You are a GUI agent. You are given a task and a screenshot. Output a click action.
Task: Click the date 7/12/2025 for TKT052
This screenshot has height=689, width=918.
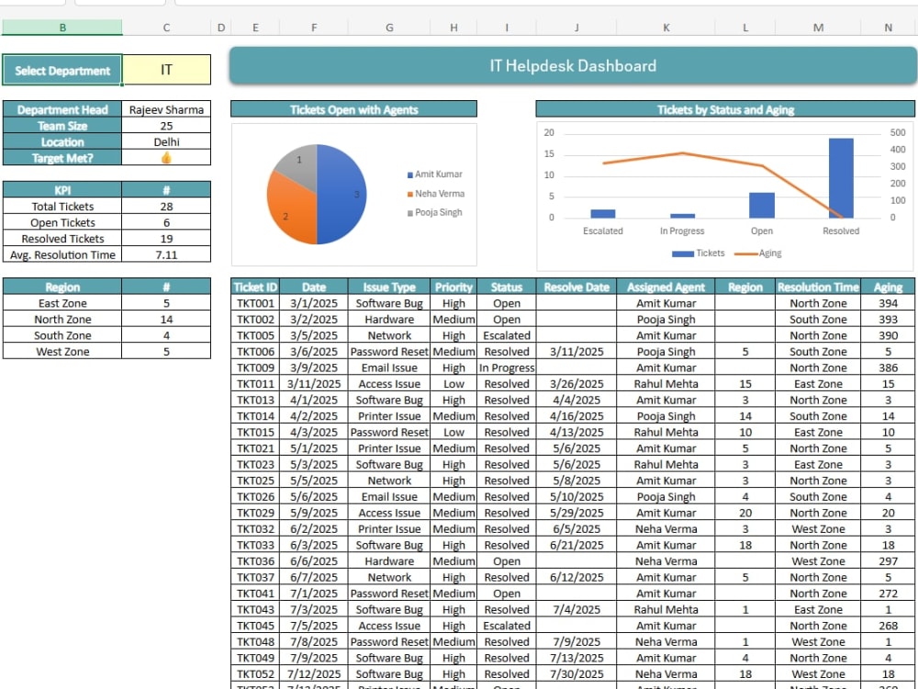[314, 673]
